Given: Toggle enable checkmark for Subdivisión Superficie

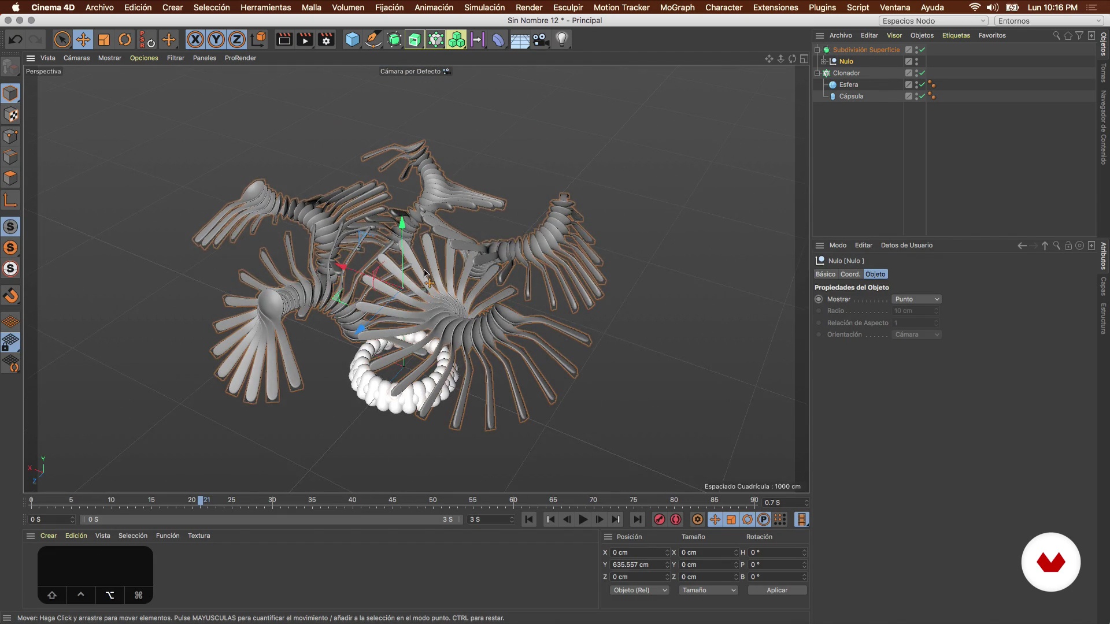Looking at the screenshot, I should point(922,50).
